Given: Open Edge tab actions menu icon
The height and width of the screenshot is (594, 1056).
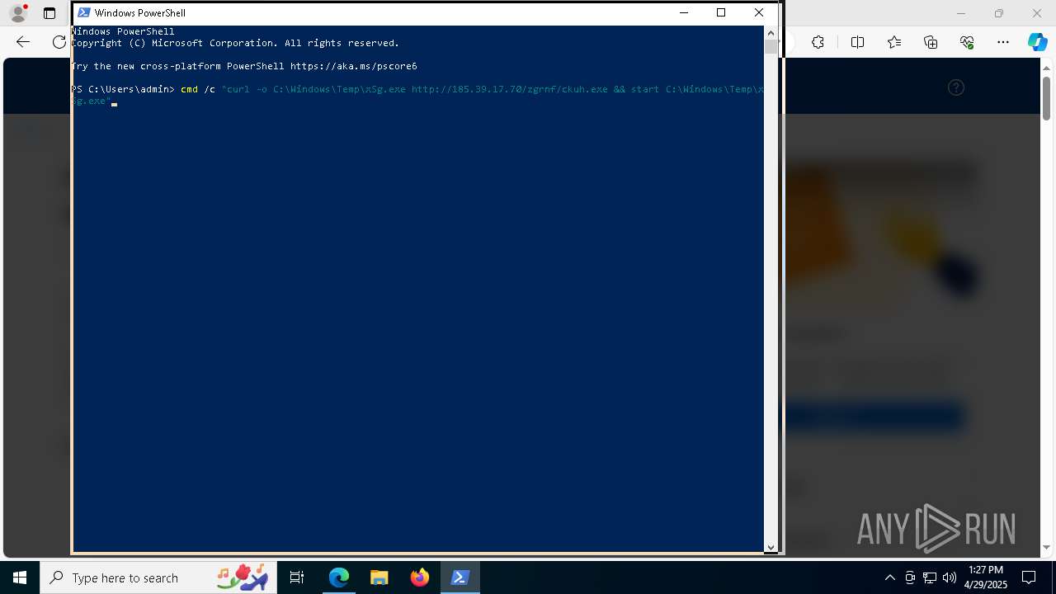Looking at the screenshot, I should click(x=49, y=13).
